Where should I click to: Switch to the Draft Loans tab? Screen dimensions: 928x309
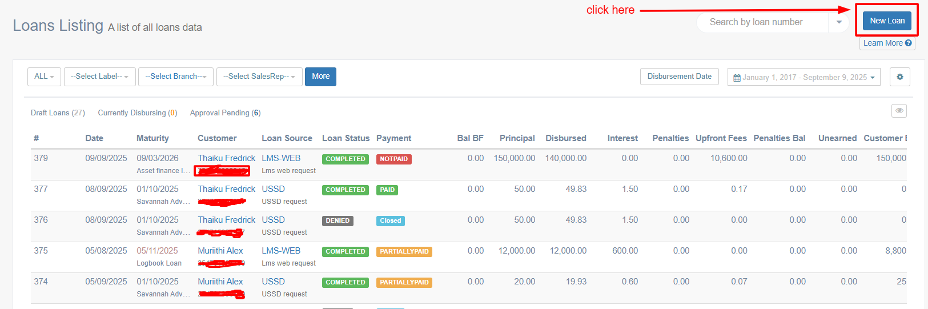coord(58,113)
